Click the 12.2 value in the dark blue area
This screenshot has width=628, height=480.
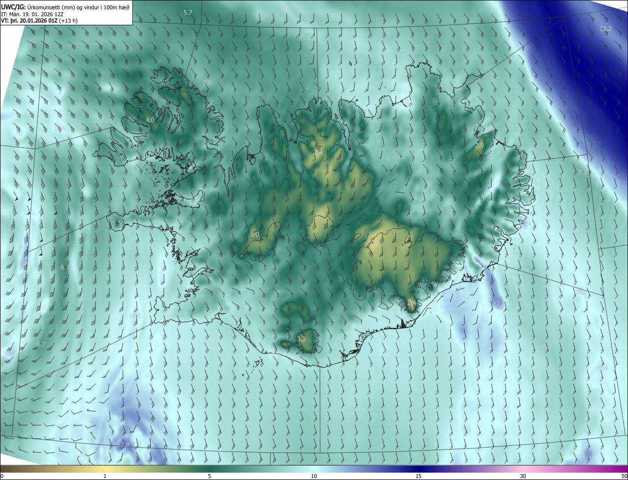[606, 29]
